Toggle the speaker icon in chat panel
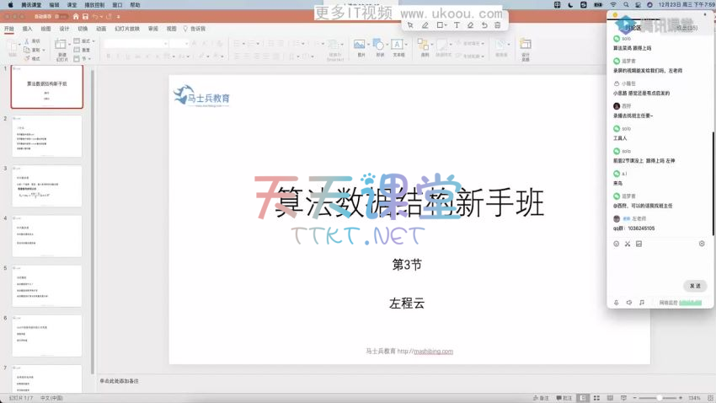 point(629,302)
